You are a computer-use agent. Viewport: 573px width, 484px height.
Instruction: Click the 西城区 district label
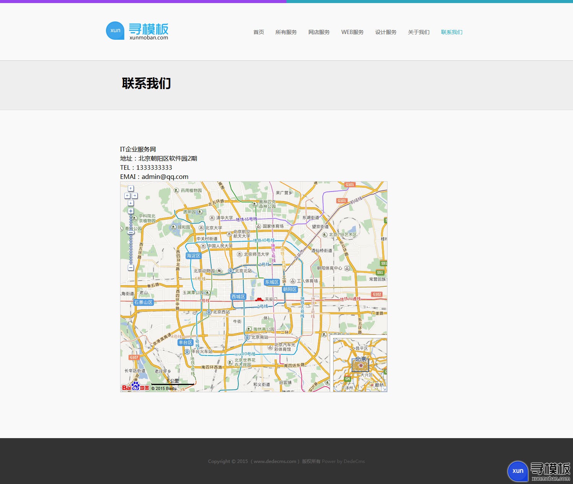[x=238, y=297]
